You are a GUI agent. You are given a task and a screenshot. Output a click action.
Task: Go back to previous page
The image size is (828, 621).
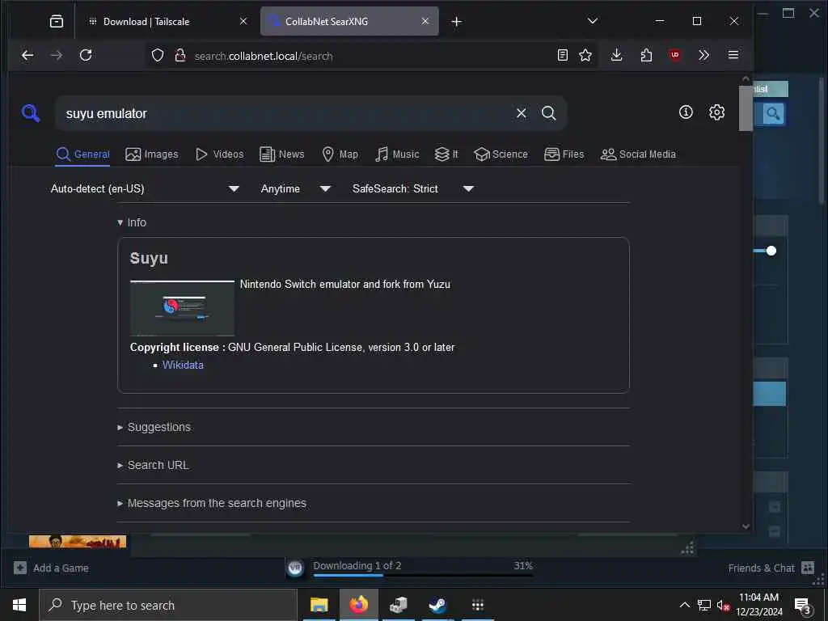point(27,55)
